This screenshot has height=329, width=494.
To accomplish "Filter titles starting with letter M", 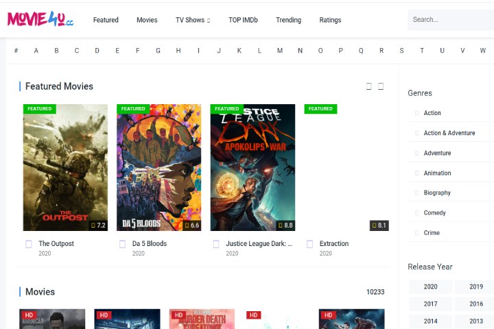I will (x=280, y=50).
